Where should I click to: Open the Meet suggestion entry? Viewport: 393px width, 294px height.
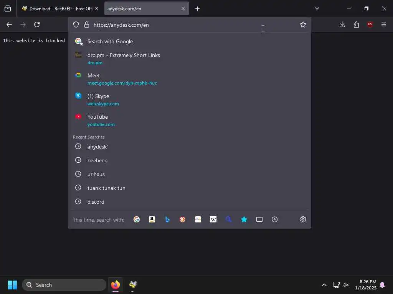pyautogui.click(x=190, y=79)
